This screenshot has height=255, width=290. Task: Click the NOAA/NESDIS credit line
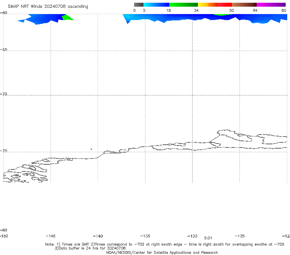[162, 252]
